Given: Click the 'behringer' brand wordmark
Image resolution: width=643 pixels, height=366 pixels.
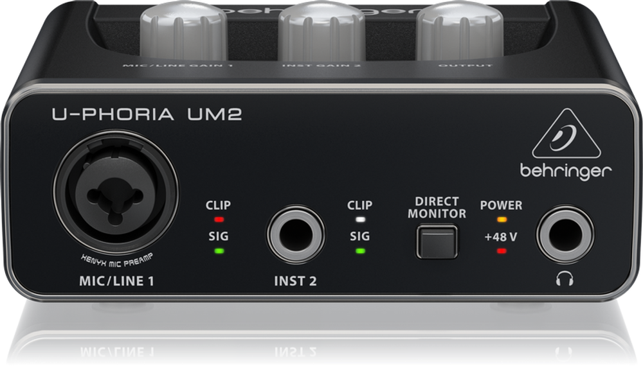Looking at the screenshot, I should click(566, 171).
